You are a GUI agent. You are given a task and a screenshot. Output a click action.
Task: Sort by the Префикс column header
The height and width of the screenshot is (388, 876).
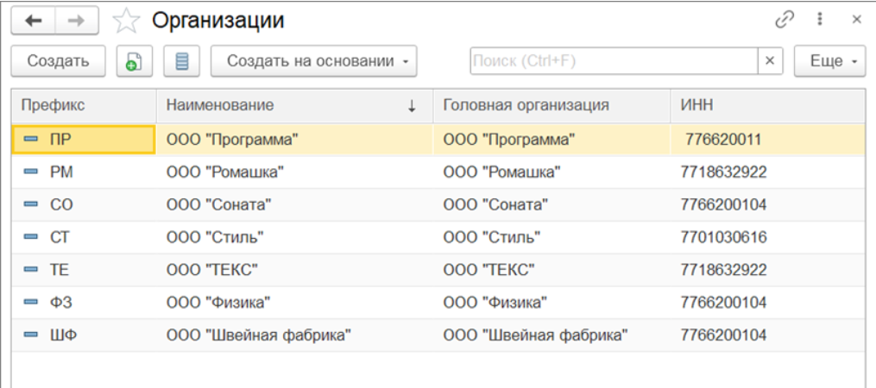(x=84, y=105)
